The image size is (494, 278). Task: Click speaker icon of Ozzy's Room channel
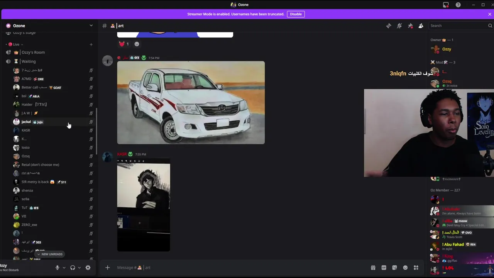point(8,52)
